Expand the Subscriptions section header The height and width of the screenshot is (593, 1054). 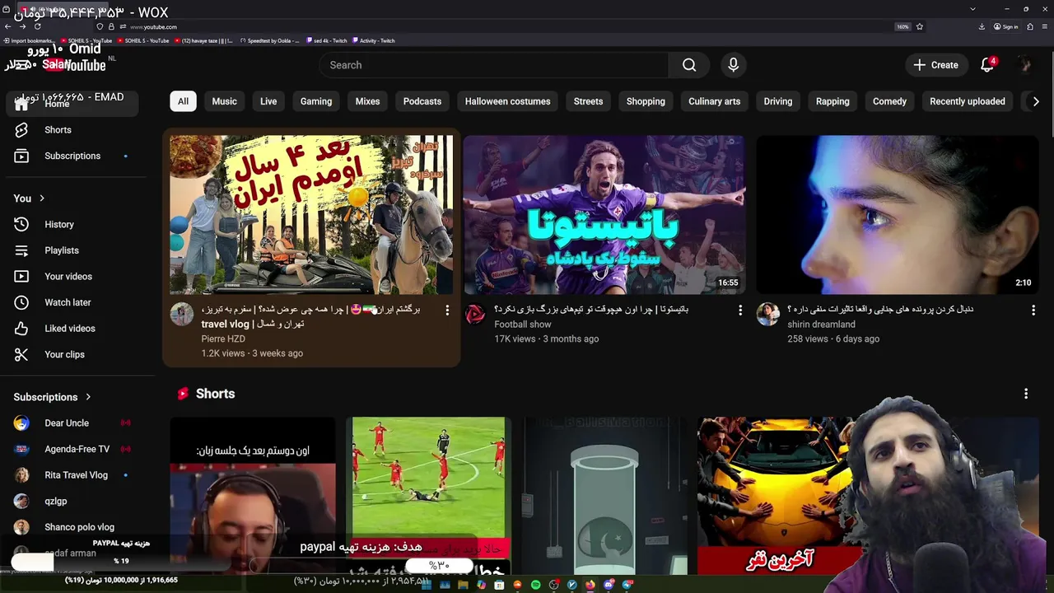click(x=53, y=397)
